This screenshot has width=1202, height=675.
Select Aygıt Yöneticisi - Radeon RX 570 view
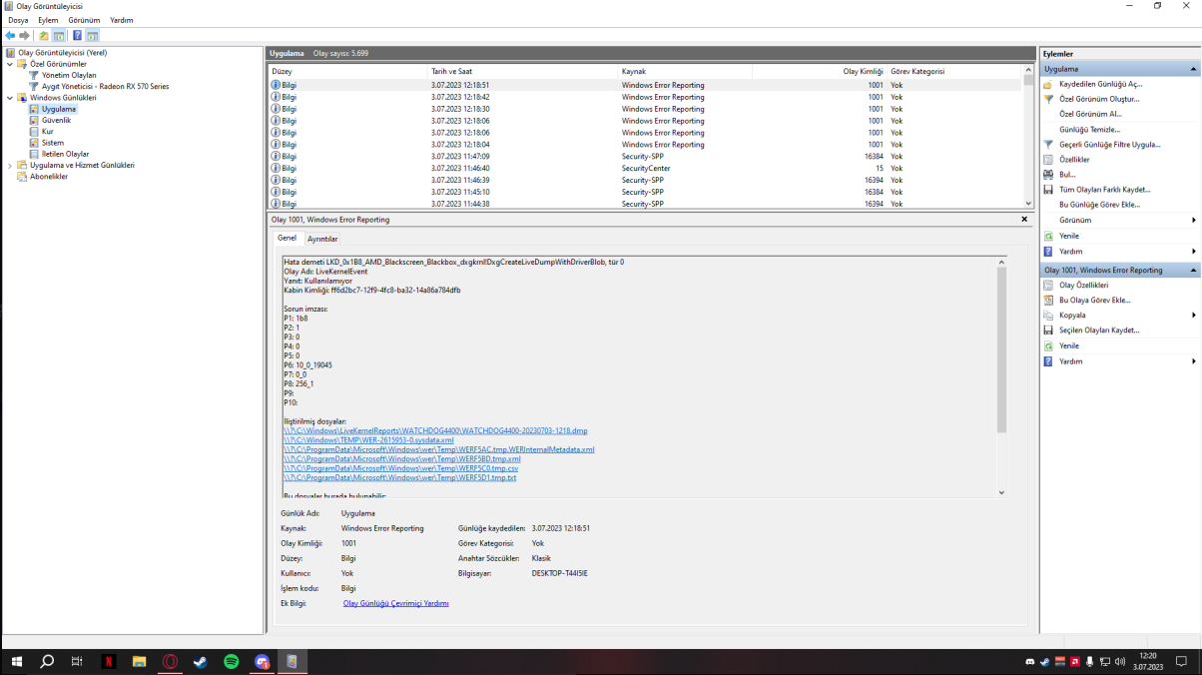pyautogui.click(x=105, y=86)
